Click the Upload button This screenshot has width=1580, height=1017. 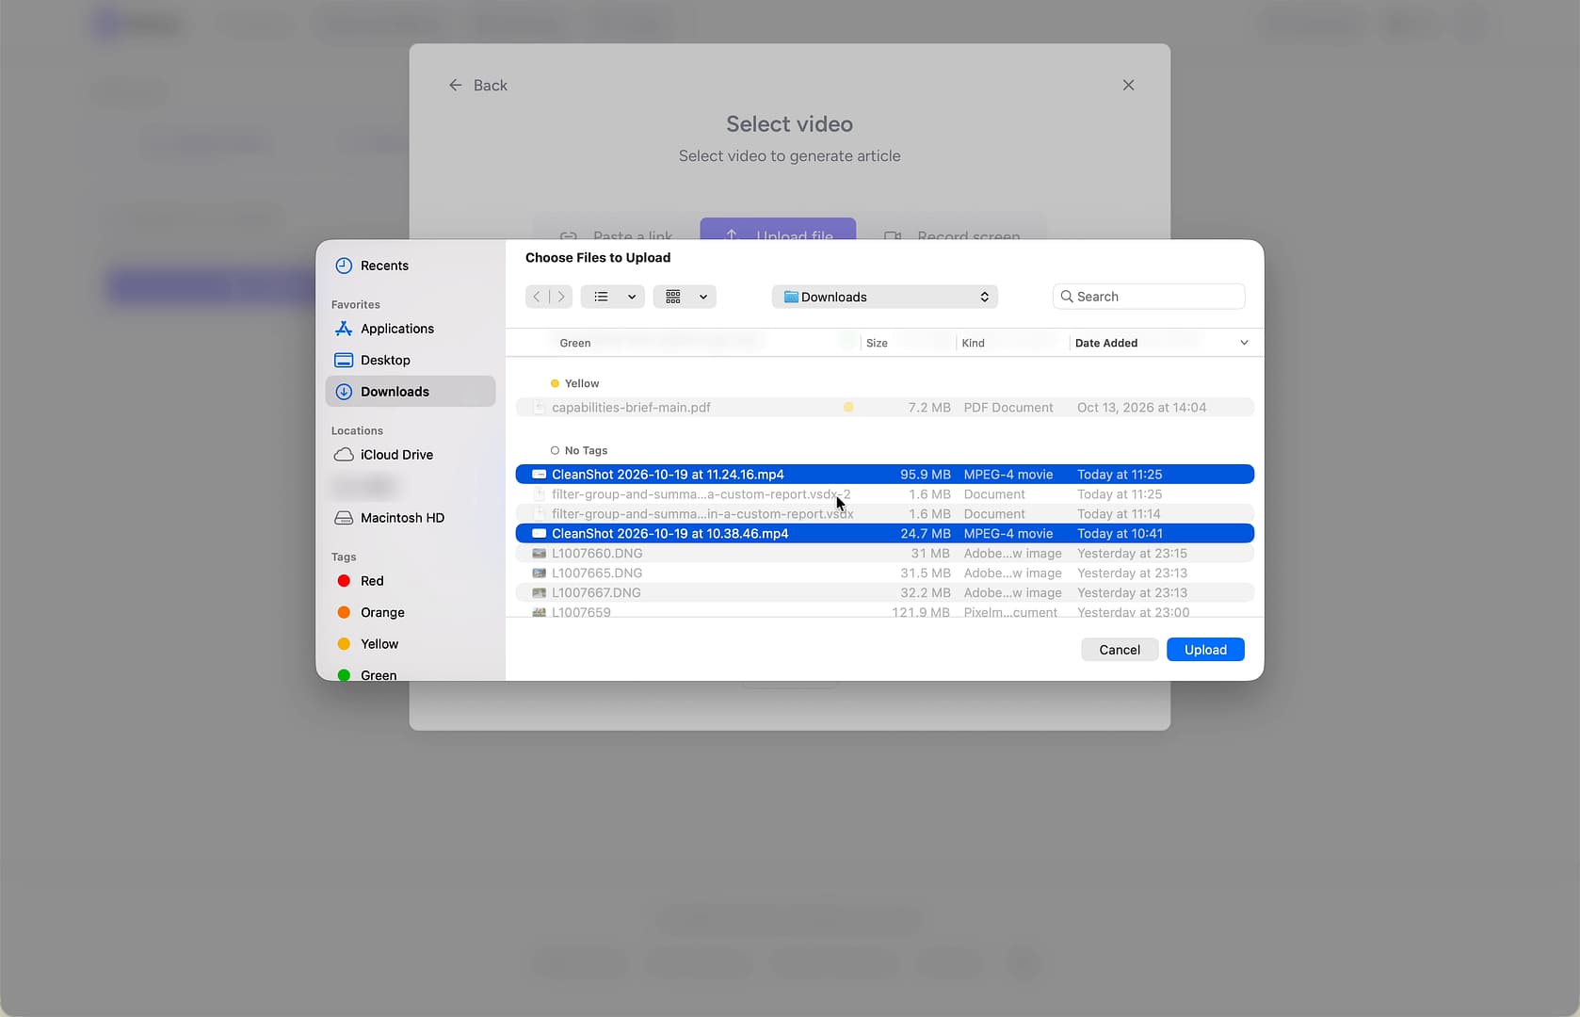[x=1205, y=650]
